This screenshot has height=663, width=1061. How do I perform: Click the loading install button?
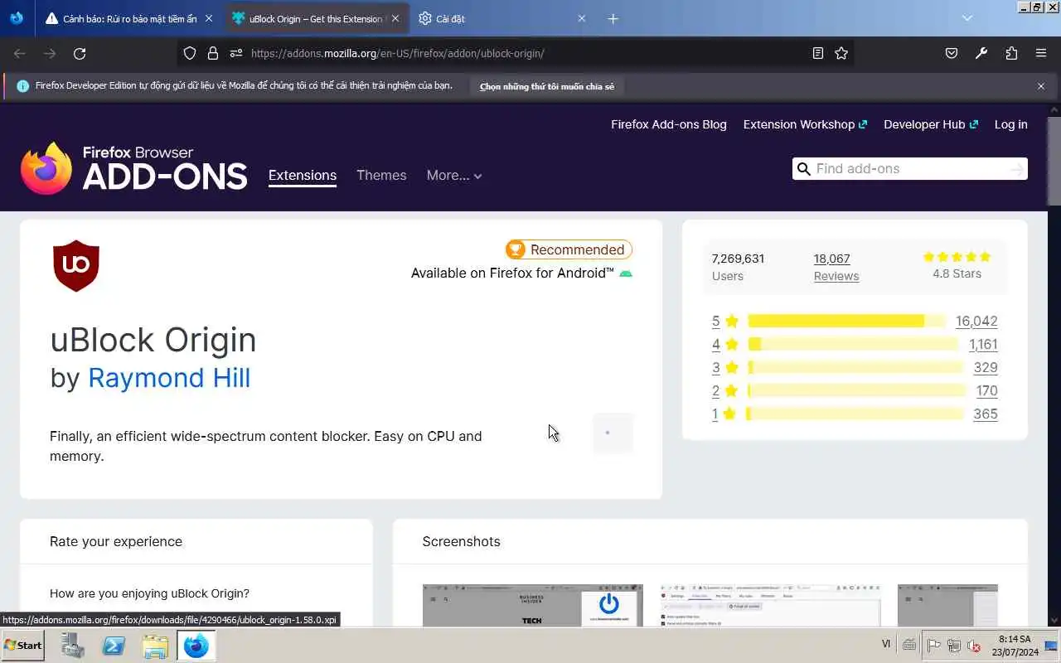[x=613, y=433]
